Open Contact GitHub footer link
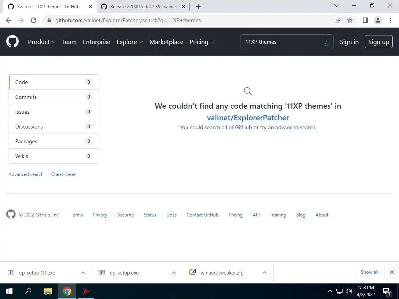The width and height of the screenshot is (399, 299). pos(203,215)
